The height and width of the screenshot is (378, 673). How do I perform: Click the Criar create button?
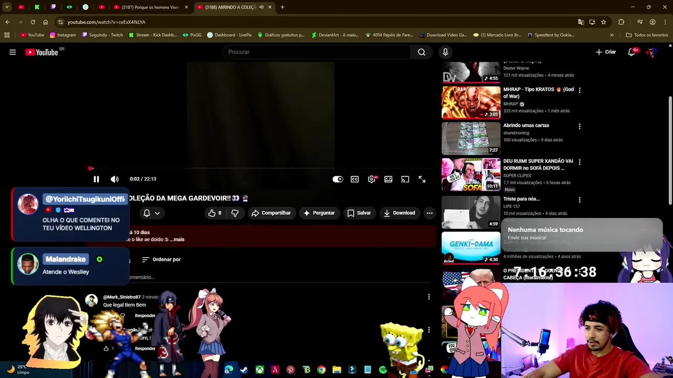[606, 52]
